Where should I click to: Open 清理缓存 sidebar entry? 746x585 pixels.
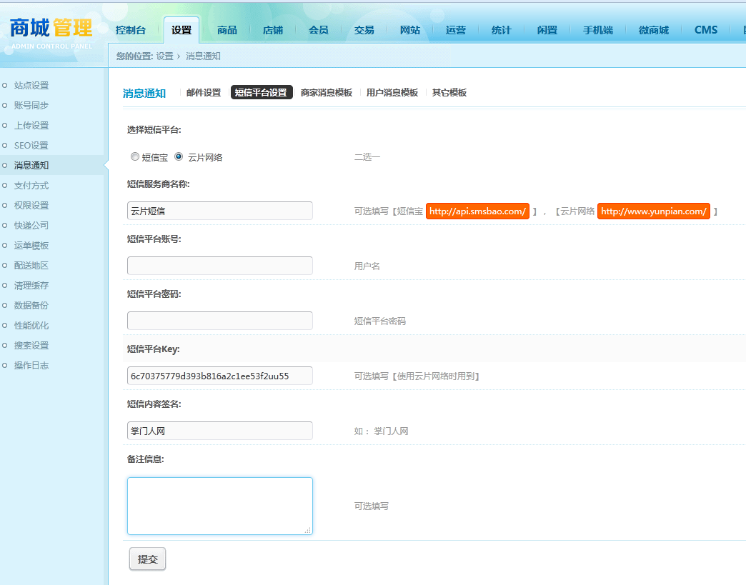31,286
